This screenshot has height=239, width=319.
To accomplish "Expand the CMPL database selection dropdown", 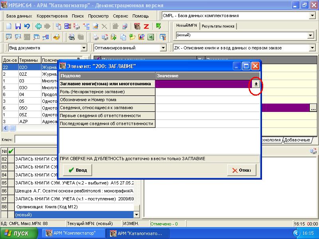I will [312, 16].
